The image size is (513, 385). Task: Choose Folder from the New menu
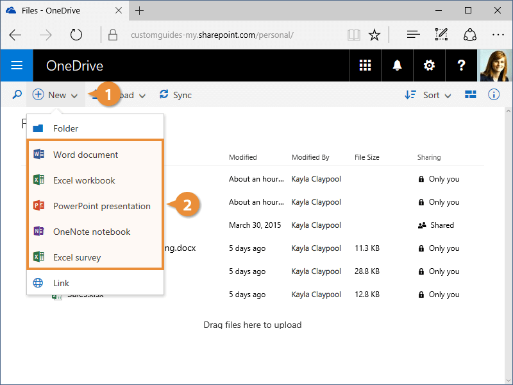click(65, 128)
